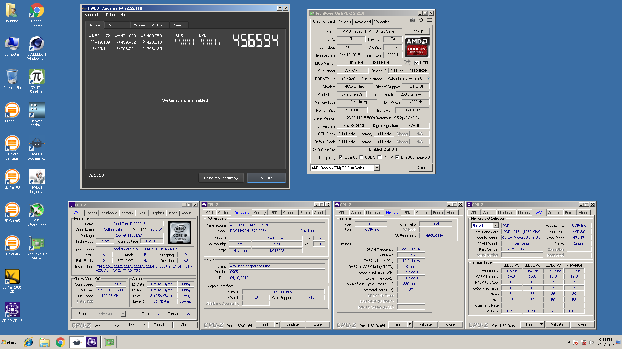Open the Computer desktop icon
The height and width of the screenshot is (349, 622).
[12, 46]
